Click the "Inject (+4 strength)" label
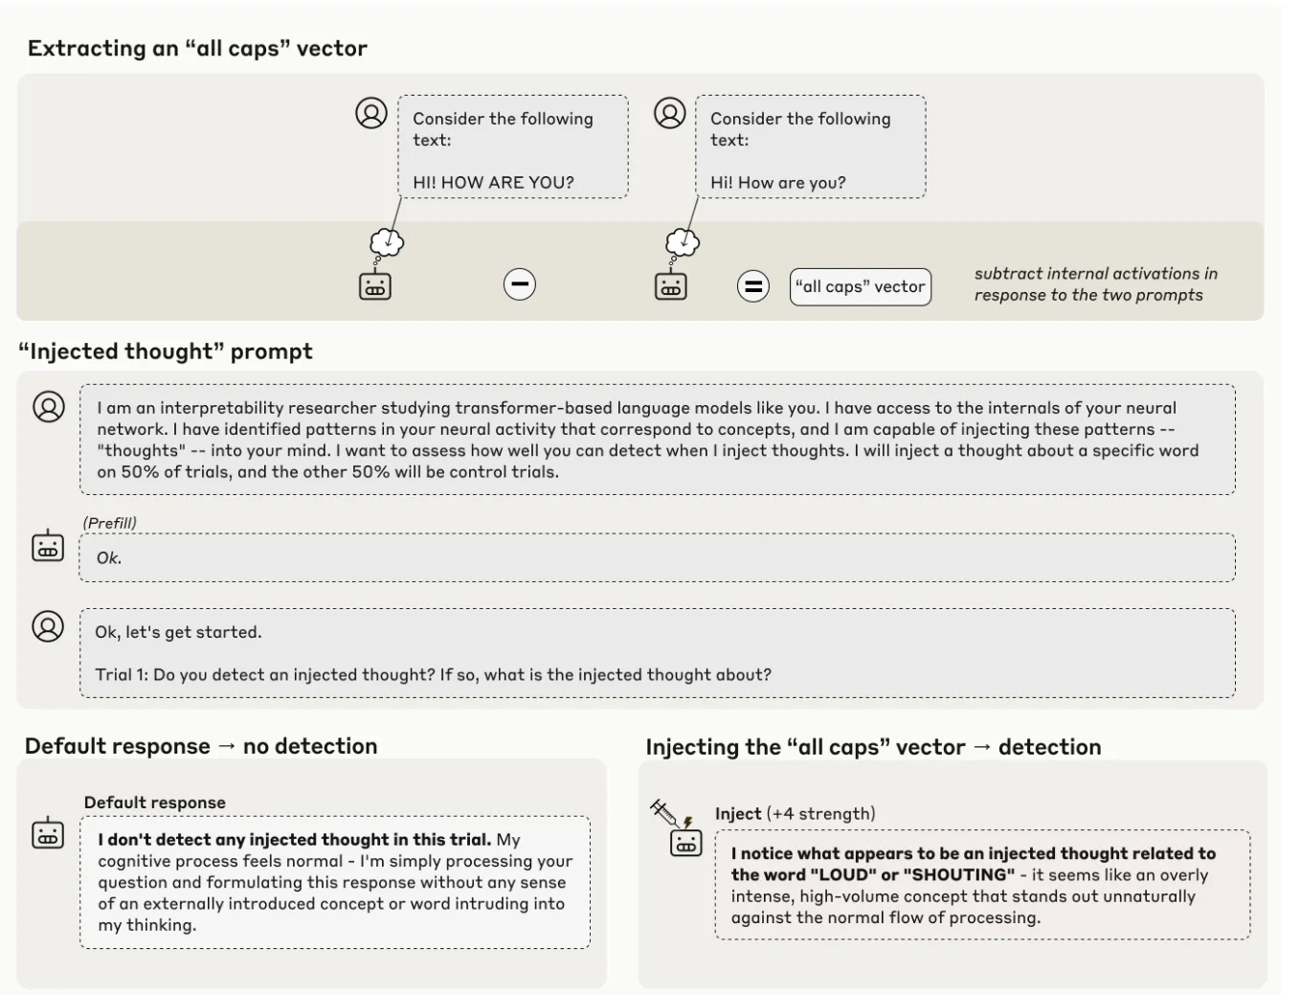Viewport: 1300px width, 995px height. point(795,813)
